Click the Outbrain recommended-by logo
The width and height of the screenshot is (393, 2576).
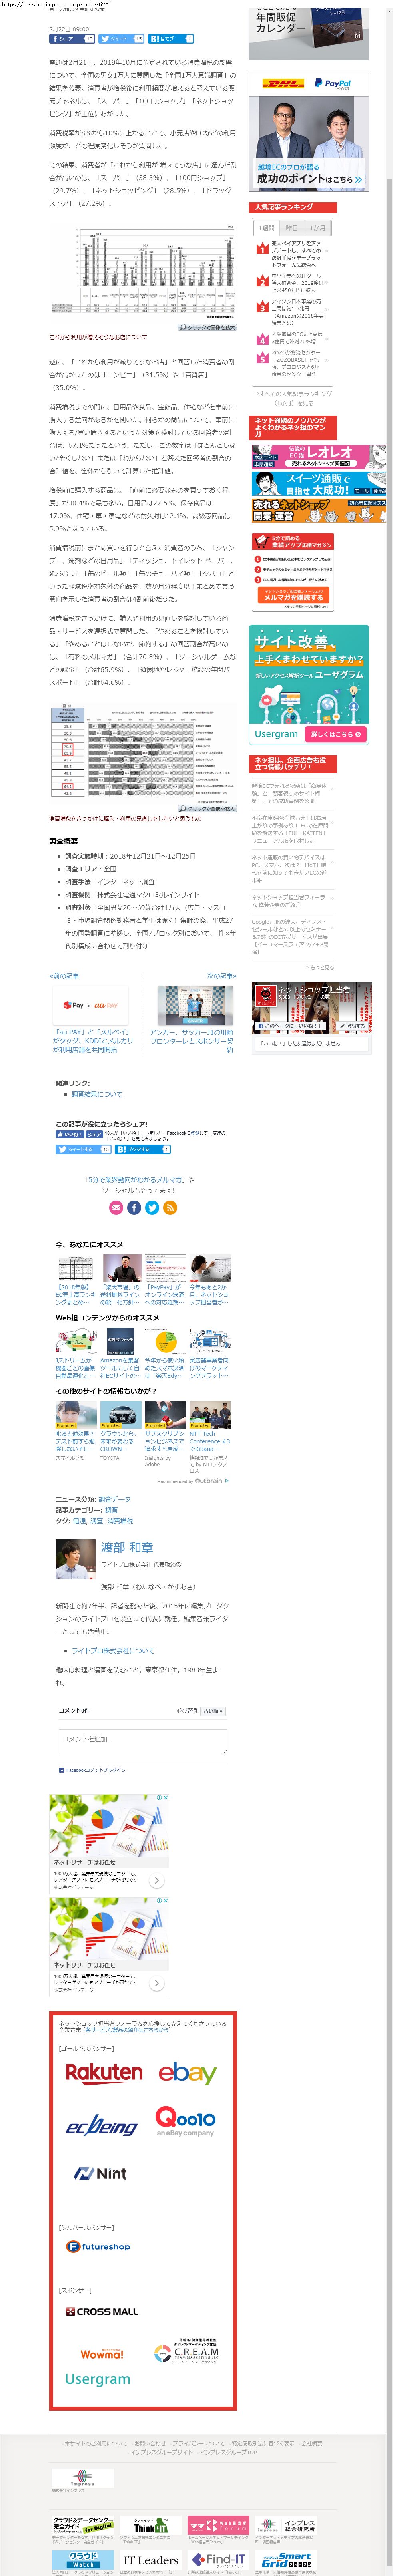[x=211, y=1481]
